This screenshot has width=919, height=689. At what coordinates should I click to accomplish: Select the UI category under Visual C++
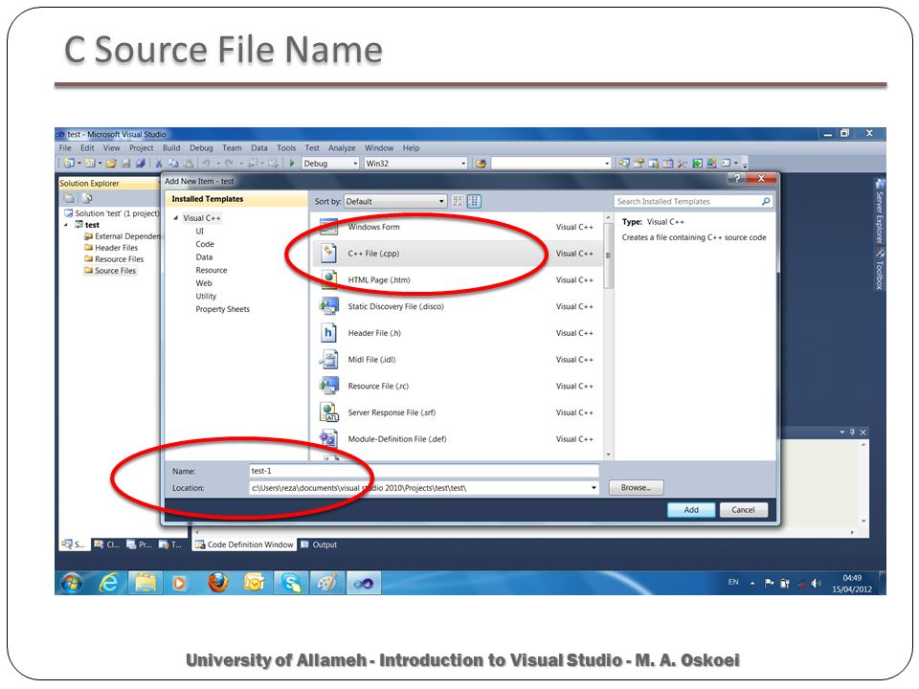(199, 232)
